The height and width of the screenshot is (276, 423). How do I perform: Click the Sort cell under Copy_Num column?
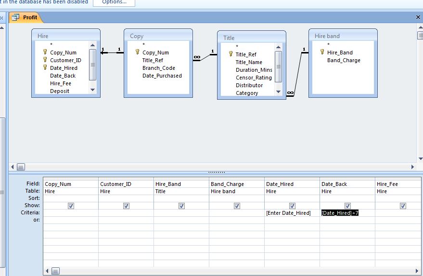click(x=71, y=198)
